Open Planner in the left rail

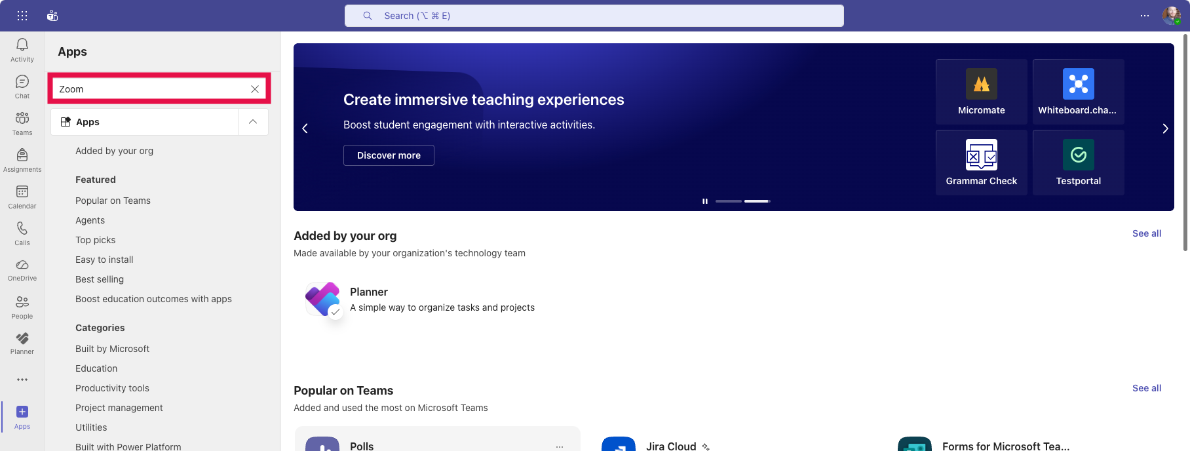[x=22, y=343]
